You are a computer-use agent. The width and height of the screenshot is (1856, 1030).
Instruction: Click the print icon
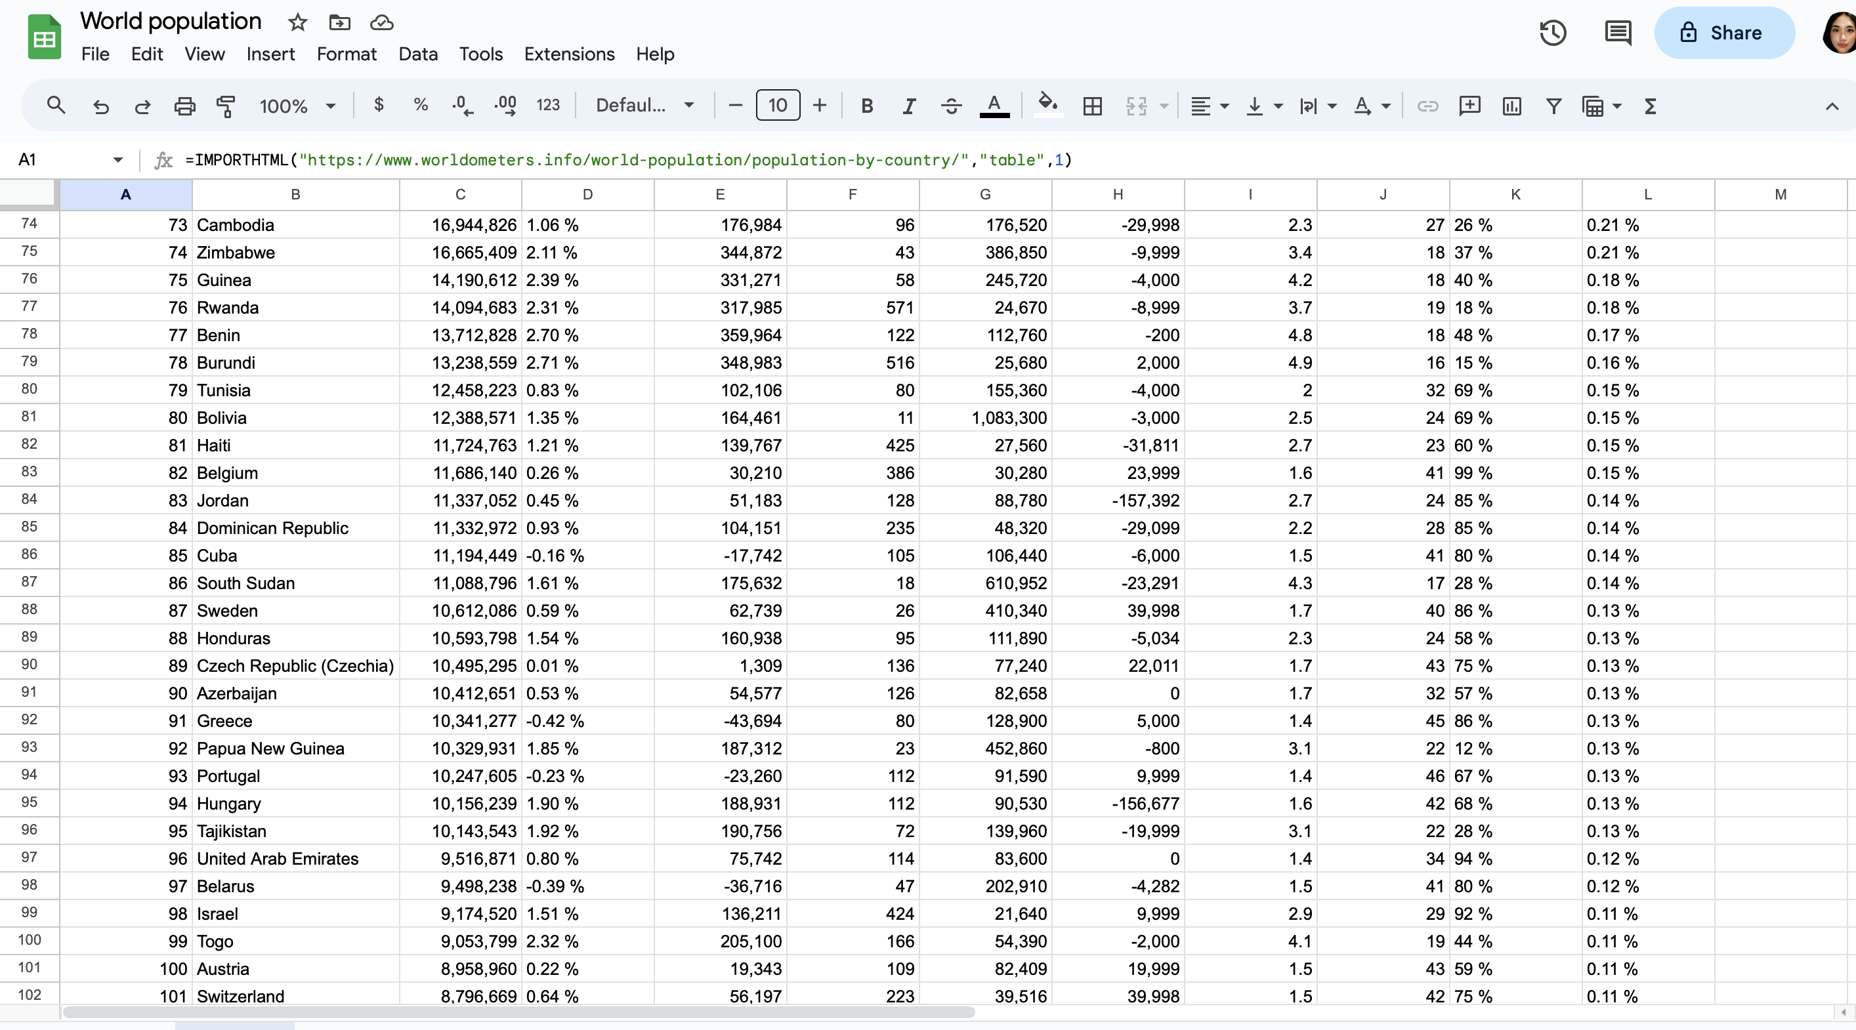coord(184,106)
